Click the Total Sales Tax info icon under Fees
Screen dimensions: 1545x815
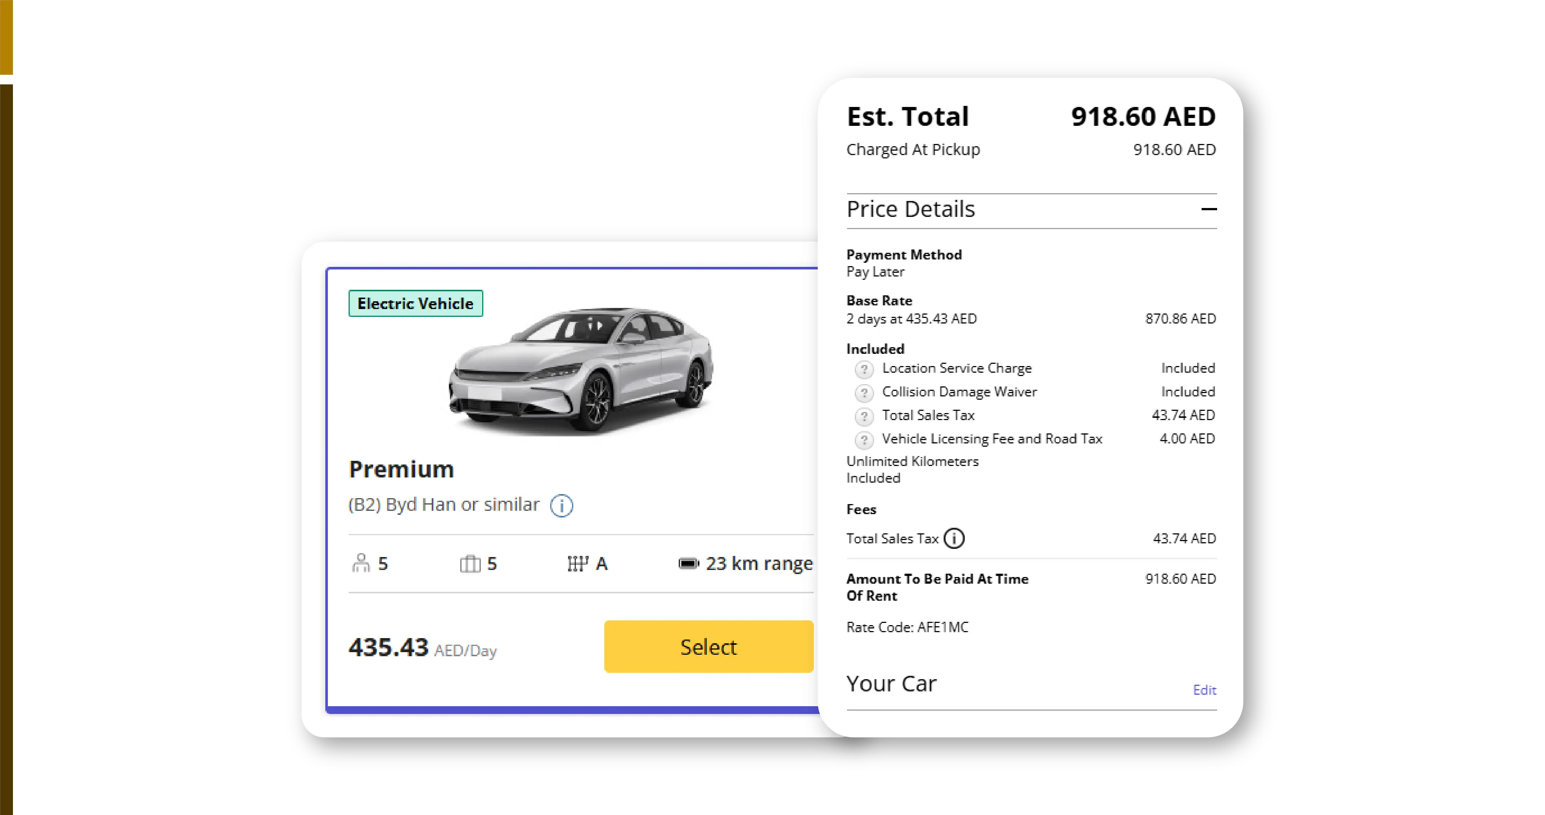pyautogui.click(x=954, y=539)
